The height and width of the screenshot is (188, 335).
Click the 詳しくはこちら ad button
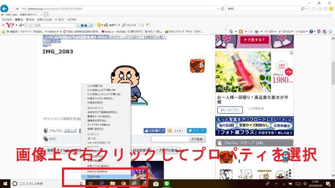point(230,110)
